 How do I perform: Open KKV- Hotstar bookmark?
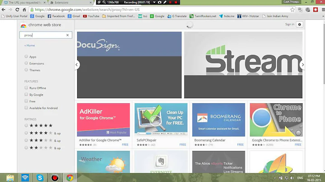(248, 16)
